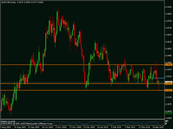Viewport: 173px width, 129px height.
Task: Click the 0.9315 price axis label
Action: pos(169,76)
